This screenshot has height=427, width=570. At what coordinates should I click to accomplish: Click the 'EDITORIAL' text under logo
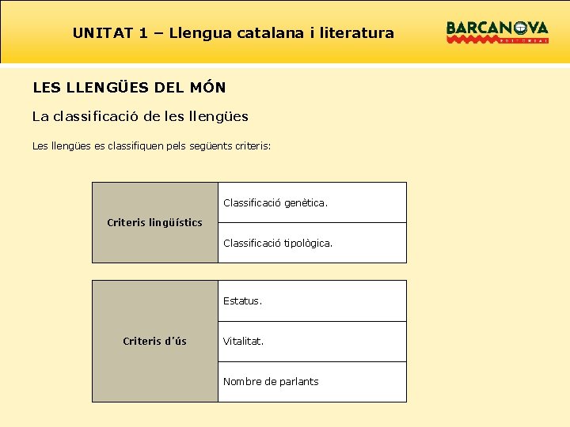click(524, 41)
